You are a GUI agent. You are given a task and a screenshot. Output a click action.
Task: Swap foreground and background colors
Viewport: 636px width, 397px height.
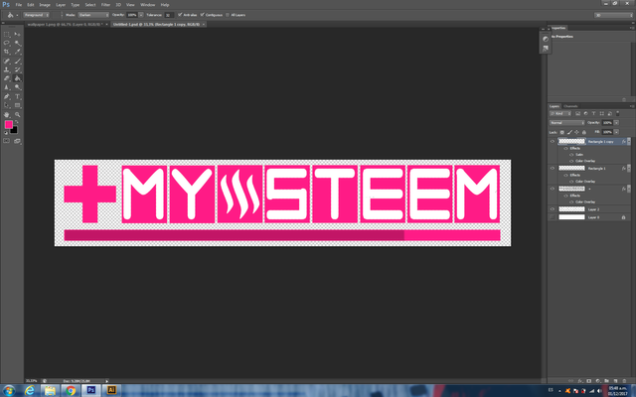[17, 122]
